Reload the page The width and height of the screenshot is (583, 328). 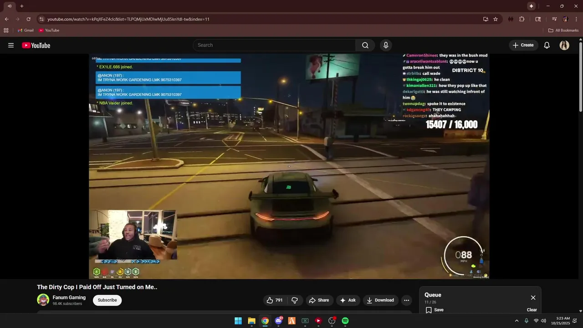click(x=28, y=19)
